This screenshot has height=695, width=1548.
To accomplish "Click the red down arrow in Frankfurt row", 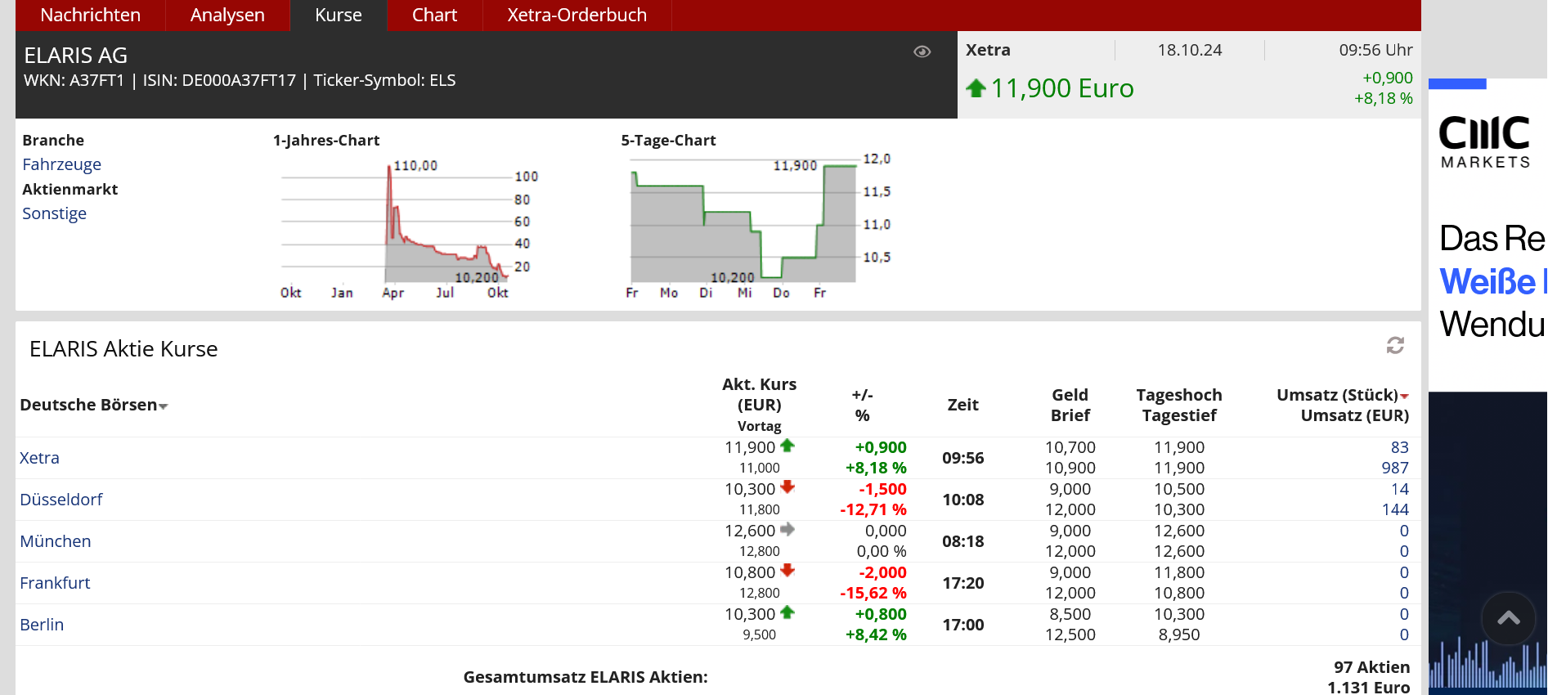I will pos(787,571).
